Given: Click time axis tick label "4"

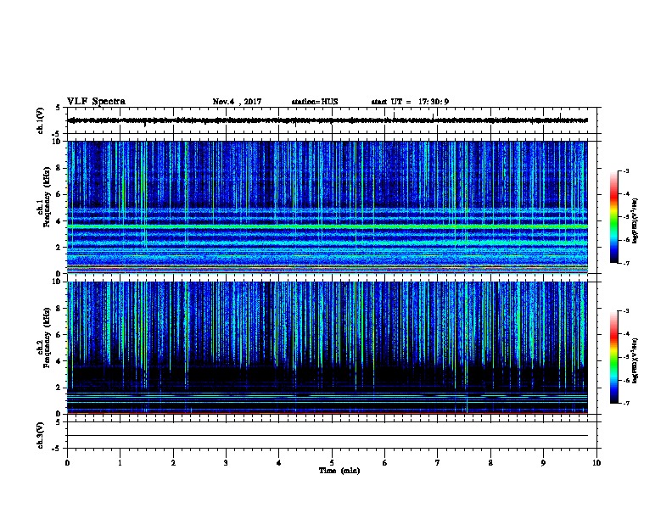Looking at the screenshot, I should click(278, 463).
